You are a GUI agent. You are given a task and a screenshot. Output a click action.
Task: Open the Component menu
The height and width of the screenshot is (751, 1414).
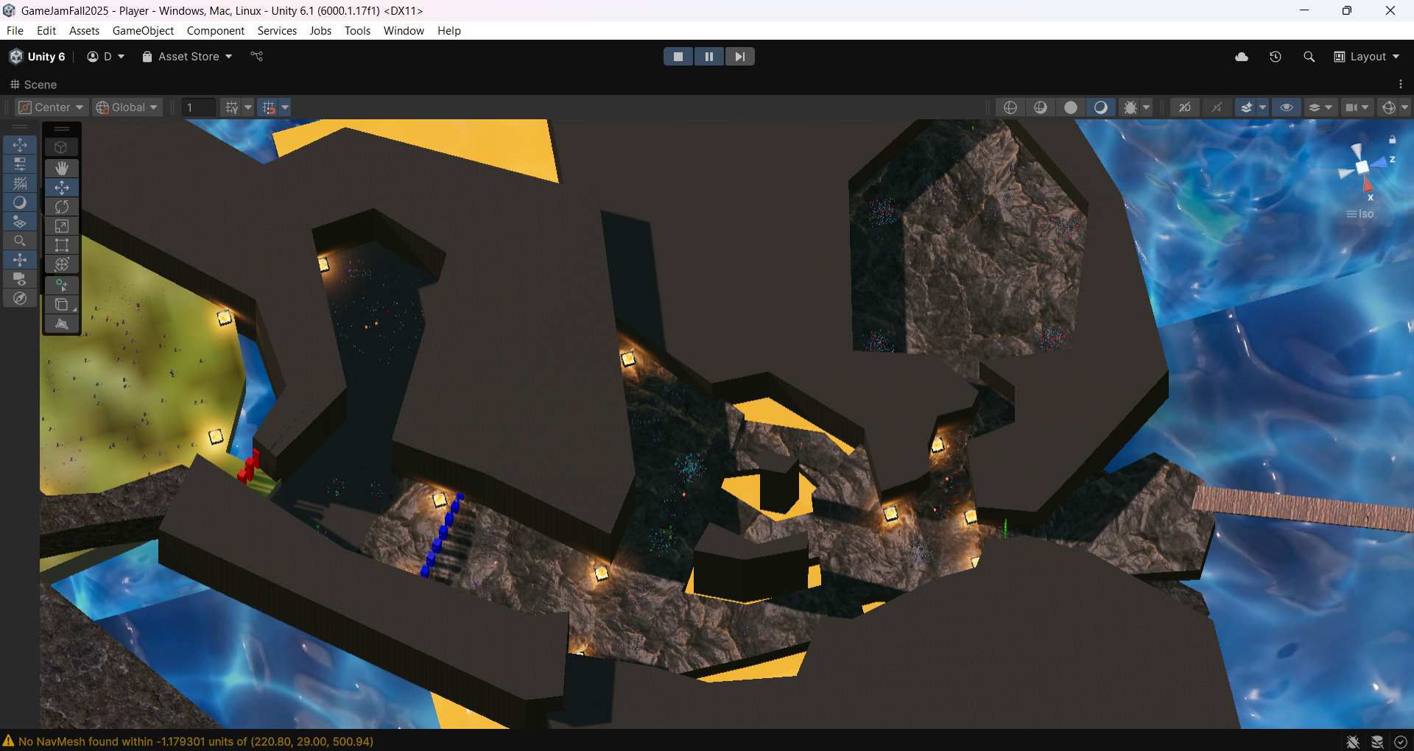click(x=216, y=30)
